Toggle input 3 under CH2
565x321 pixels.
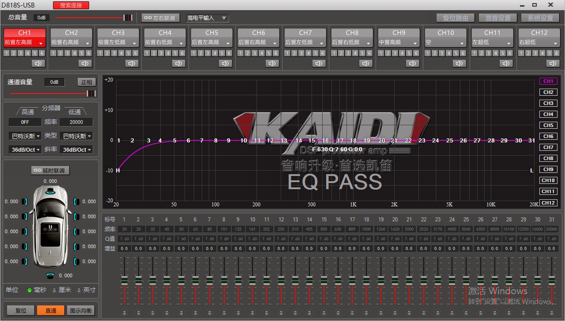68,53
